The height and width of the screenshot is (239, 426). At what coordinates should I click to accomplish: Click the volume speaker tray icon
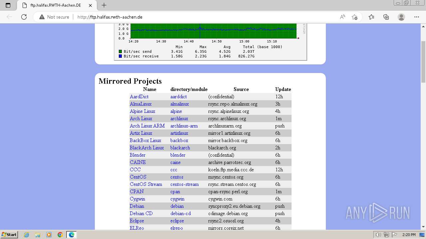[x=378, y=235]
